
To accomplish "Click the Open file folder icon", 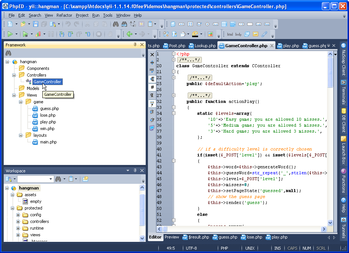I will pos(23,24).
